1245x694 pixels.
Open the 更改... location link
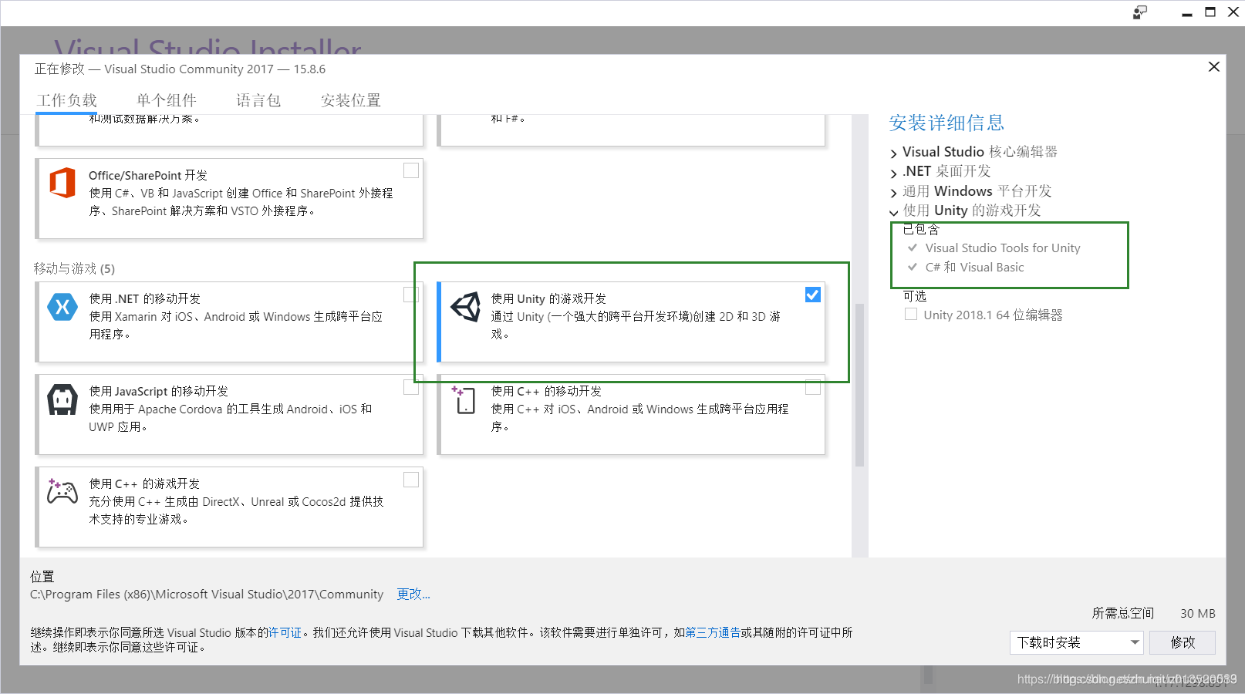(x=413, y=594)
